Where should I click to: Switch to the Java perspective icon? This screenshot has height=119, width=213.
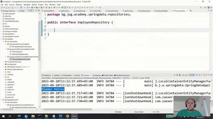[x=209, y=8]
